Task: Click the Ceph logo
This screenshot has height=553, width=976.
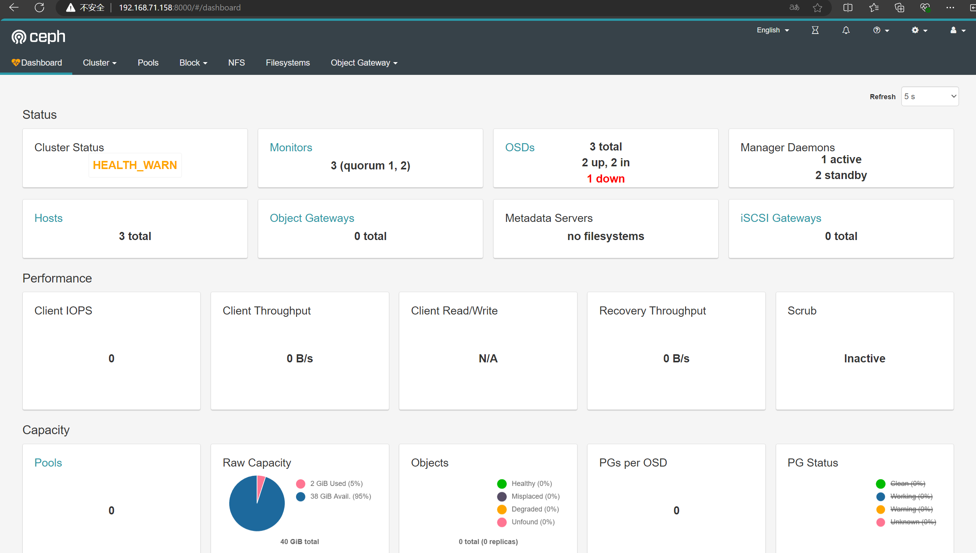Action: point(38,37)
